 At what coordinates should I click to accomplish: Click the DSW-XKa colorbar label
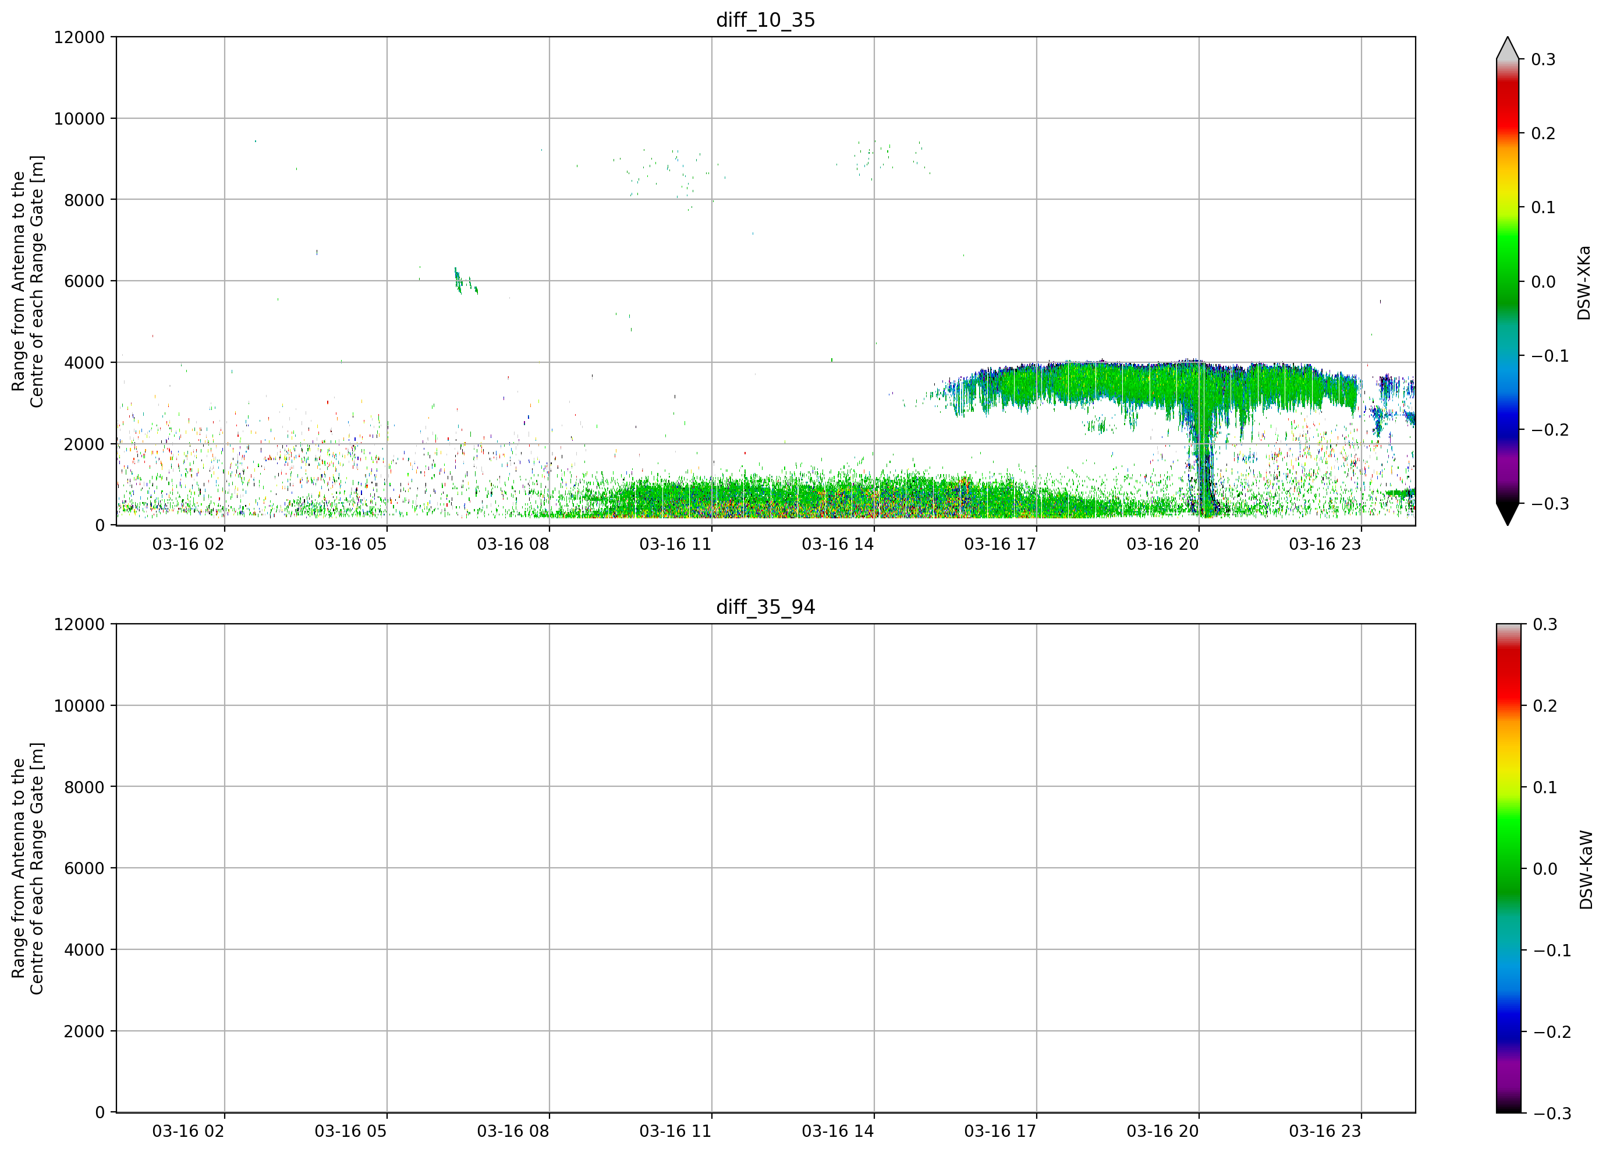coord(1584,282)
